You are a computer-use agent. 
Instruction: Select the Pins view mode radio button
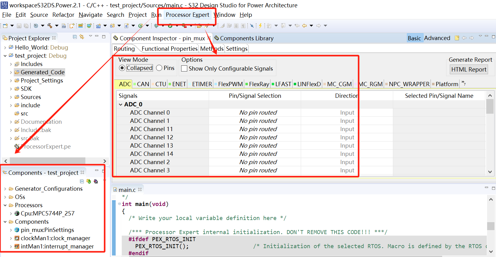159,68
